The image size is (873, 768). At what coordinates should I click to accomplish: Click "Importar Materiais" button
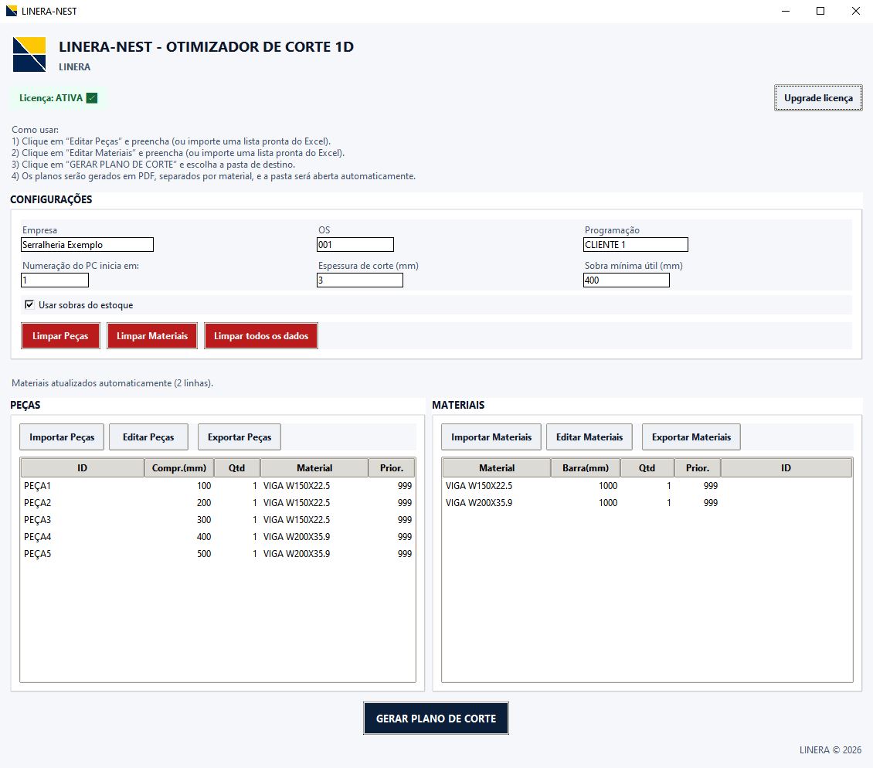491,437
